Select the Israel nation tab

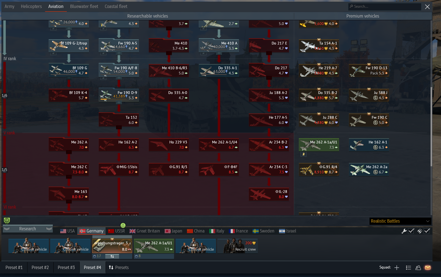pyautogui.click(x=288, y=231)
